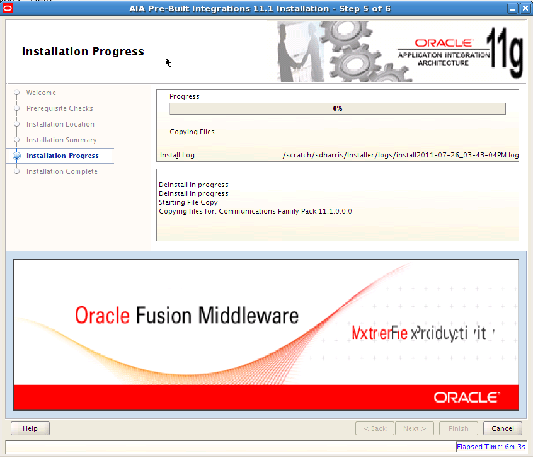533x458 pixels.
Task: Click the Welcome step status circle
Action: [x=16, y=93]
